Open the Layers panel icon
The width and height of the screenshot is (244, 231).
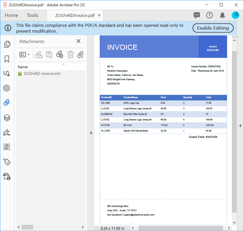pos(7,117)
